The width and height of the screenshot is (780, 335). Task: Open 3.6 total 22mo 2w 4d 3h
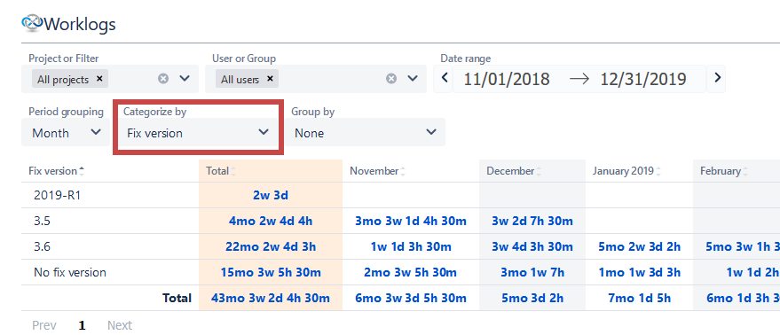pos(271,246)
